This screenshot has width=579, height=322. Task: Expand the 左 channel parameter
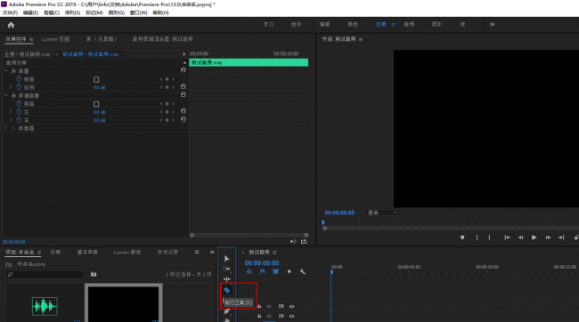(11, 111)
